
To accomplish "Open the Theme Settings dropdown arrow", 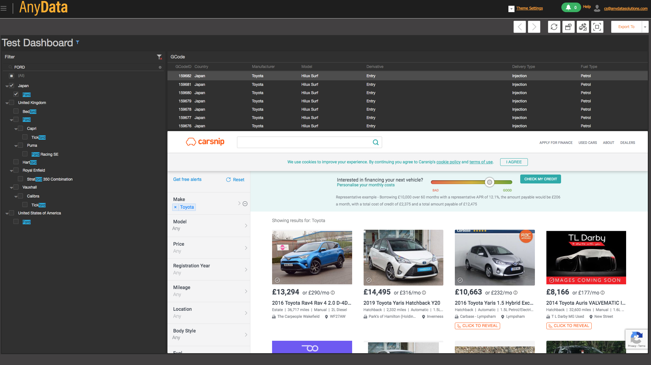I will (511, 9).
